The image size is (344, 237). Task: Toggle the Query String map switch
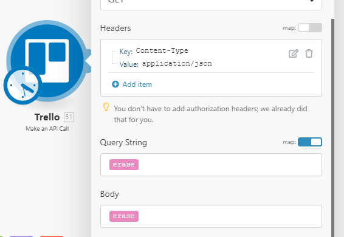point(310,142)
